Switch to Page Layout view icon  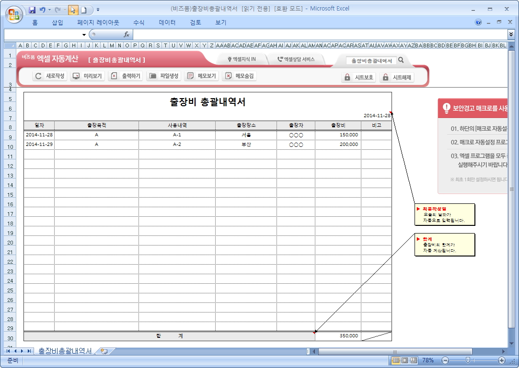(x=404, y=360)
